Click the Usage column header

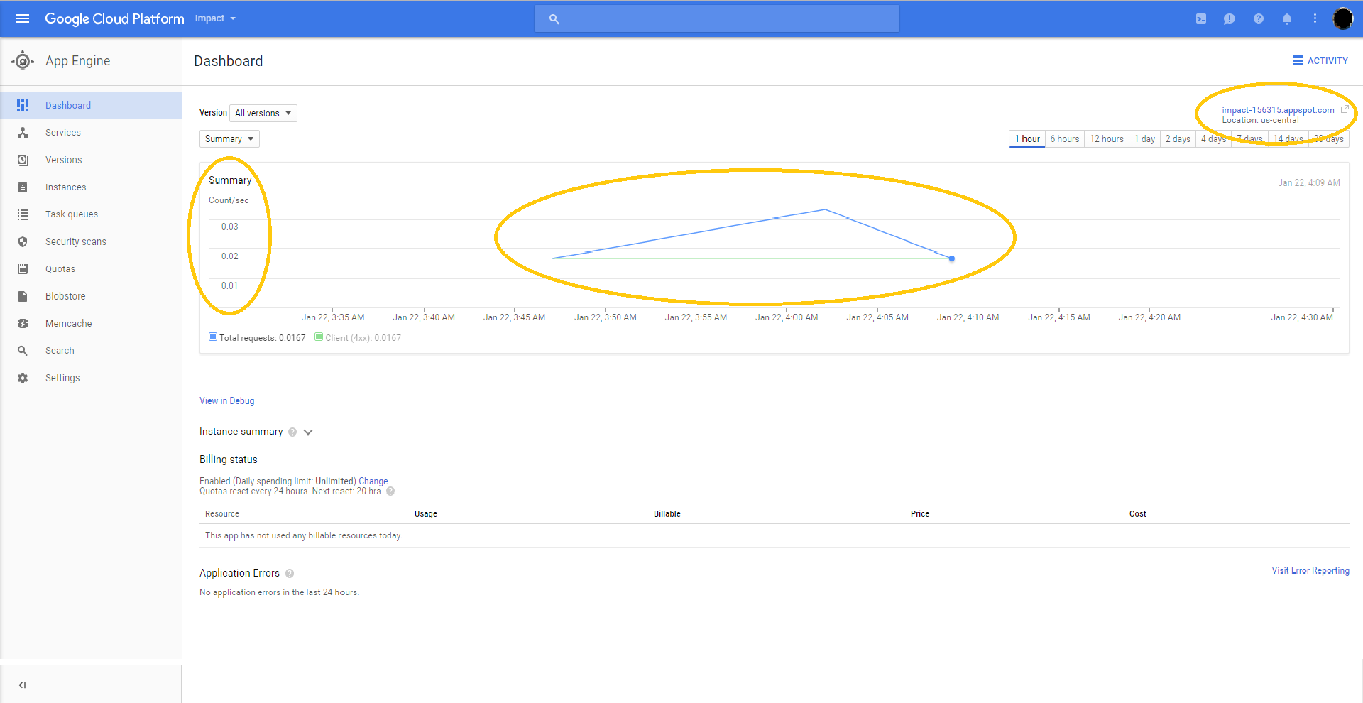click(x=426, y=514)
